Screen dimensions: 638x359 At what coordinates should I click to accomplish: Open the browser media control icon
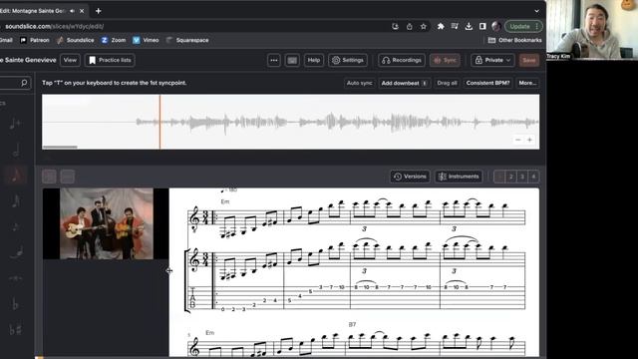coord(455,27)
